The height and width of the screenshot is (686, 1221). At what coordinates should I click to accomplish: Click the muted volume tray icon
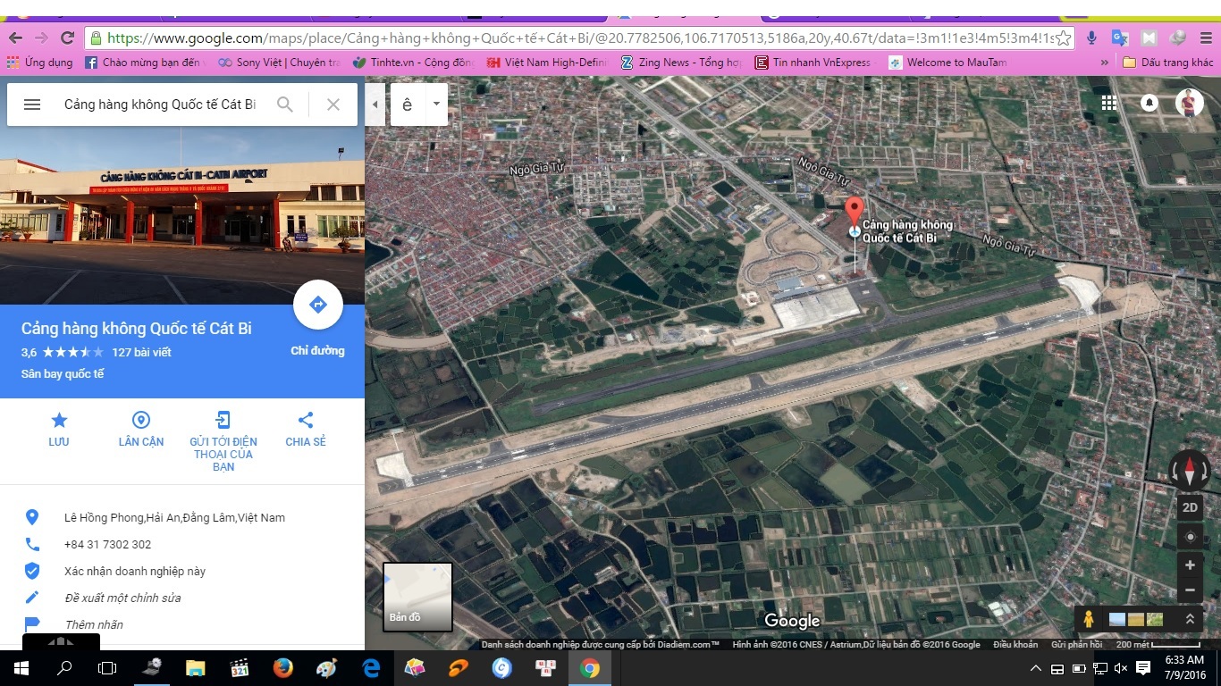tap(1122, 668)
